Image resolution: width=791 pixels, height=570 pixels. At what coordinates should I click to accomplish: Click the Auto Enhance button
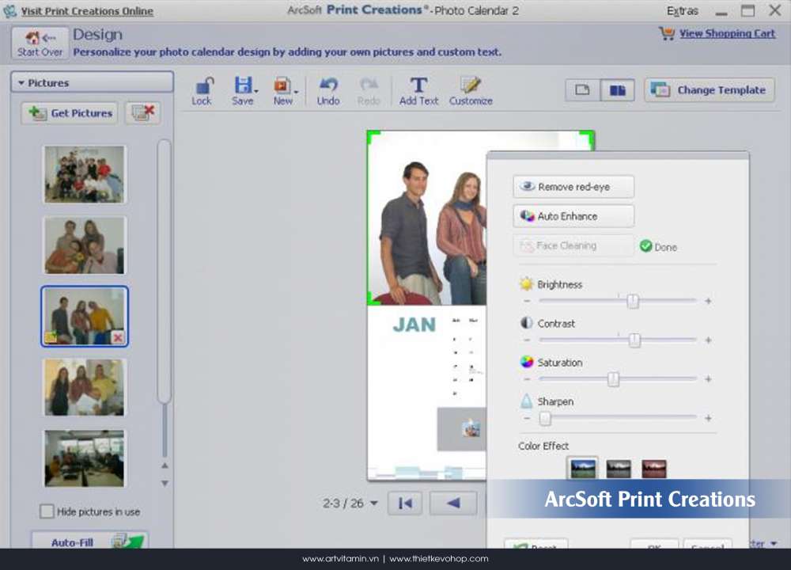573,216
